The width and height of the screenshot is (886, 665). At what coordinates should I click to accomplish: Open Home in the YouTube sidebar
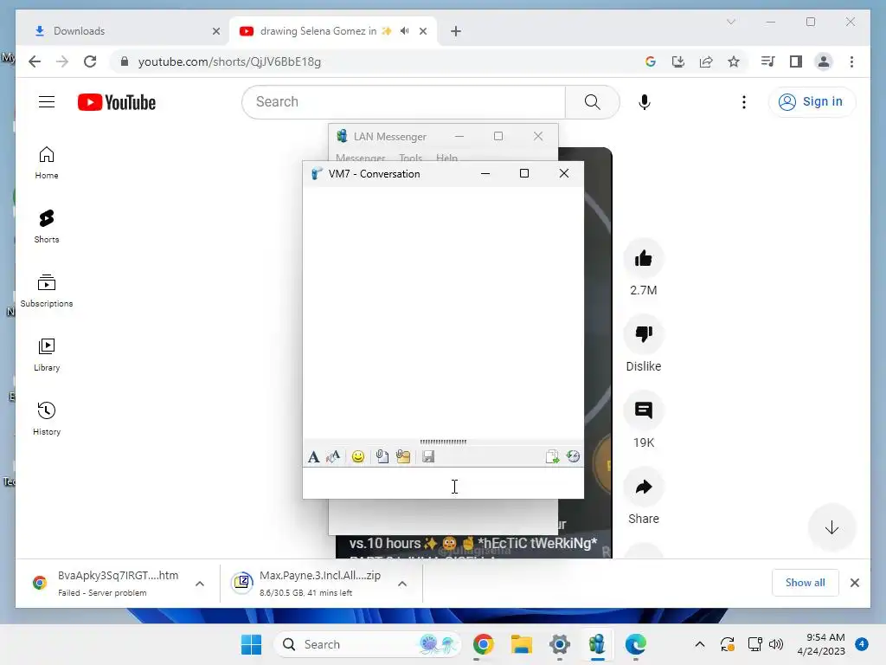47,163
